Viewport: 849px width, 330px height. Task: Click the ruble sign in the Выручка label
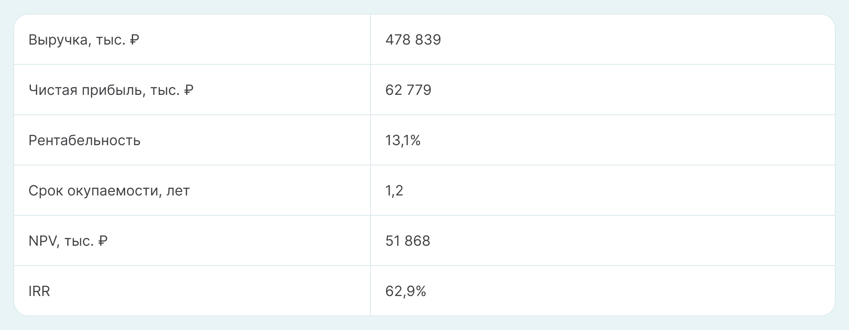[x=134, y=40]
